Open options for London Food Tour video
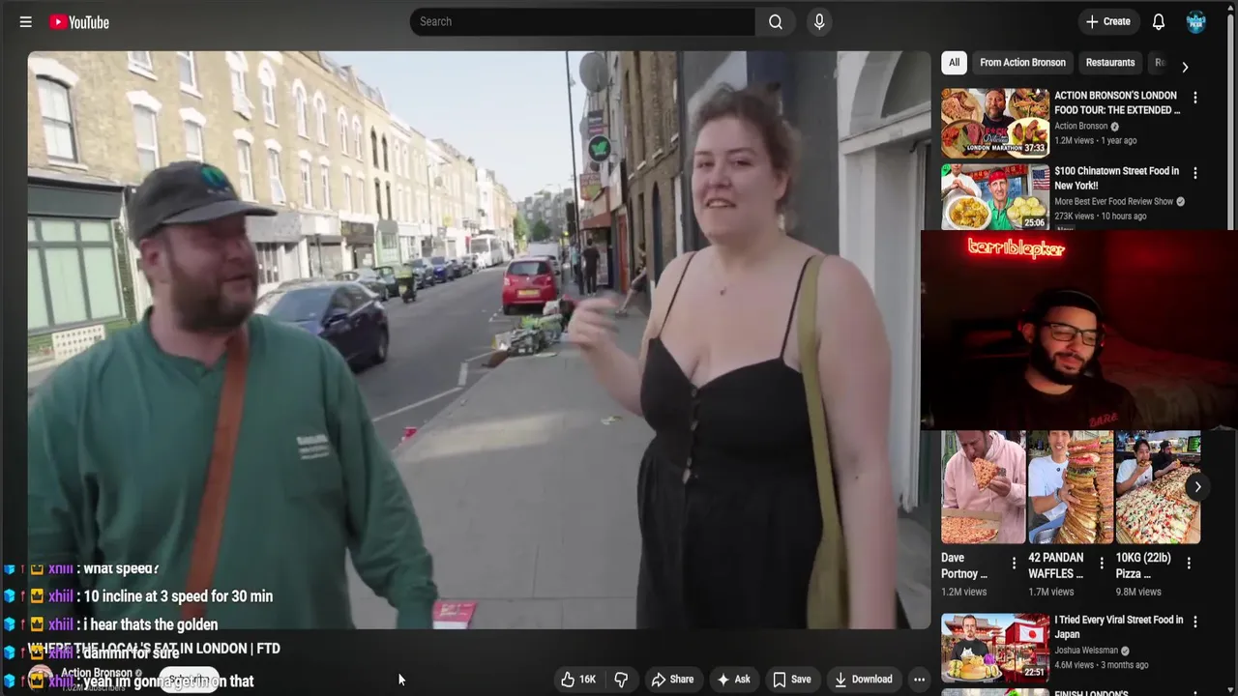 coord(1195,98)
